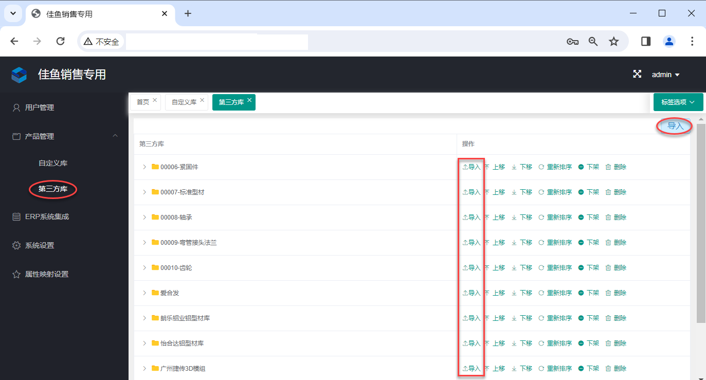Bookmark this page with the star icon

point(614,42)
